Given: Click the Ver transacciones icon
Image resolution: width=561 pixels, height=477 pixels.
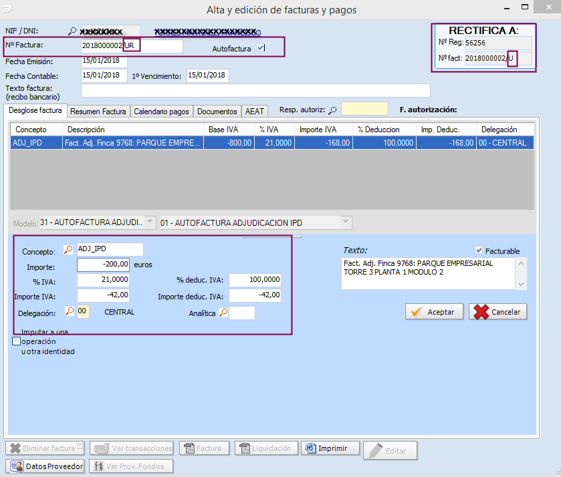Looking at the screenshot, I should [101, 448].
